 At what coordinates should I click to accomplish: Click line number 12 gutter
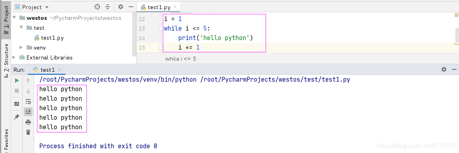[x=142, y=19]
